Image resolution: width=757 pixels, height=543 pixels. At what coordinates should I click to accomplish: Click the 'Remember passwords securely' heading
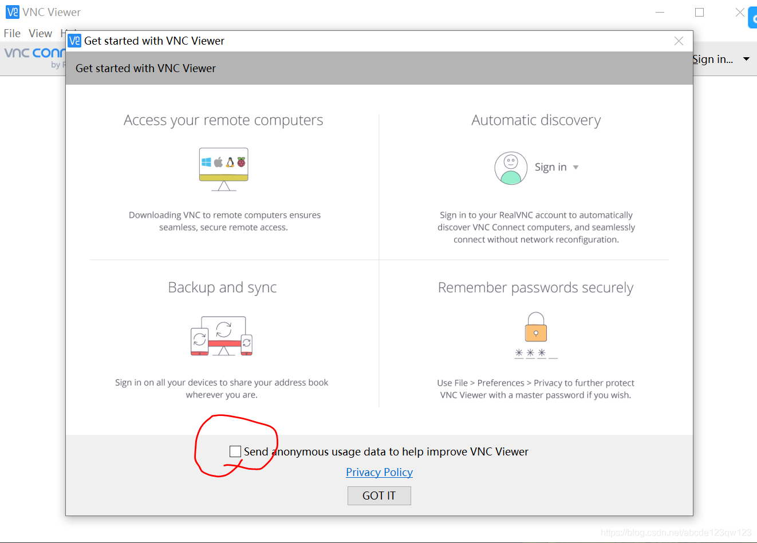(x=535, y=287)
